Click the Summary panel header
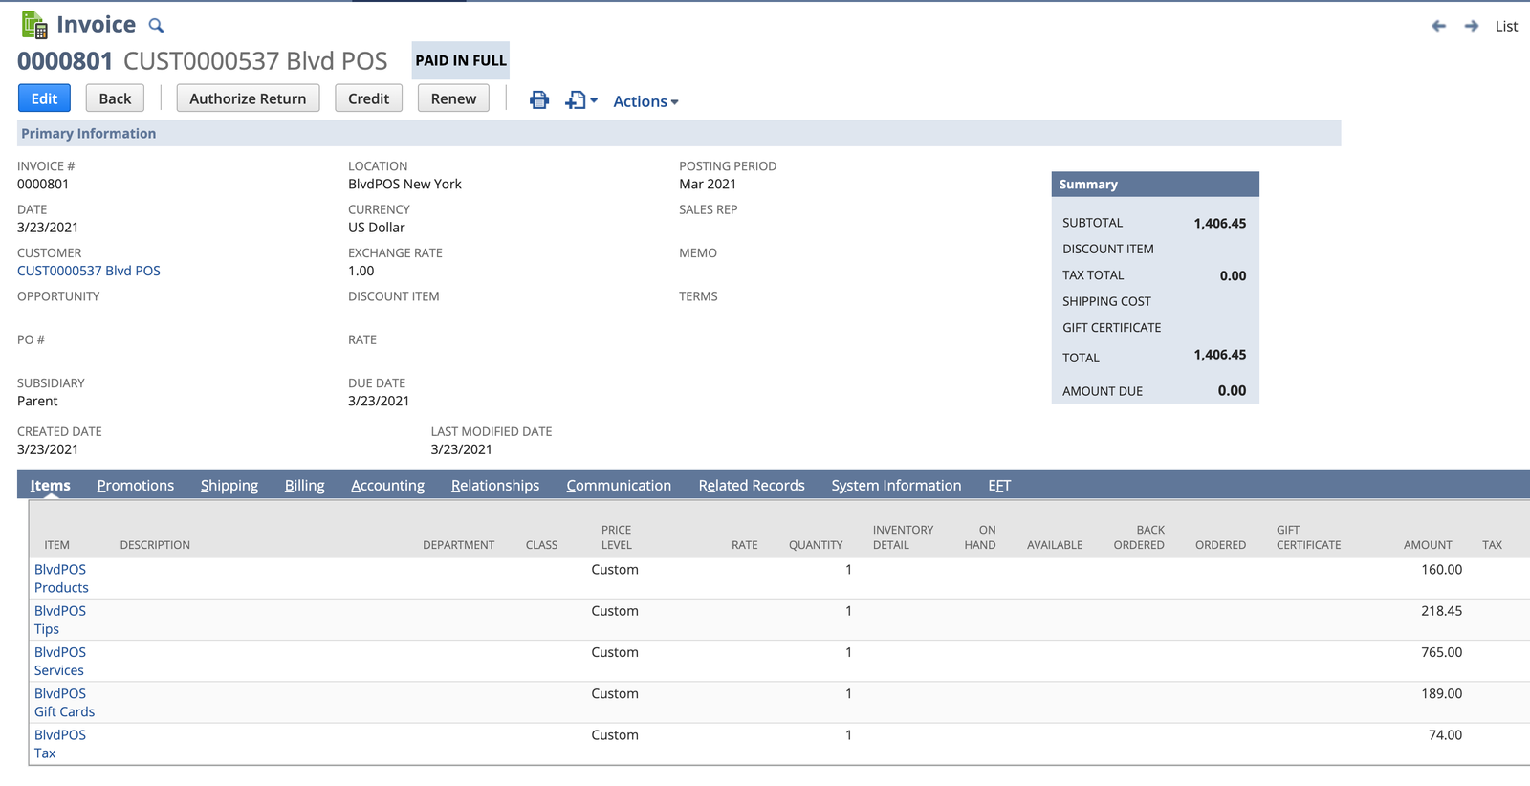Screen dimensions: 1530x786 pyautogui.click(x=1155, y=185)
